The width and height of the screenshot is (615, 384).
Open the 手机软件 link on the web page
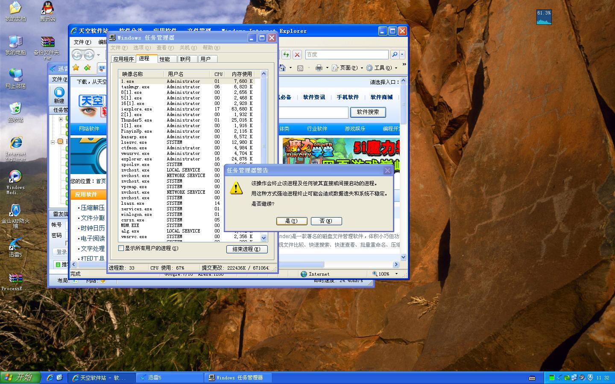point(348,97)
